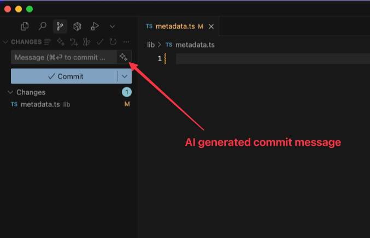Click the branch compare icon in header
The height and width of the screenshot is (238, 370).
[x=86, y=42]
